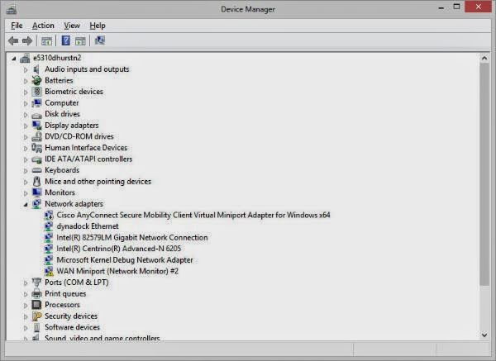Click the Ports (COM & LPT) category icon
The width and height of the screenshot is (496, 361).
[x=36, y=283]
